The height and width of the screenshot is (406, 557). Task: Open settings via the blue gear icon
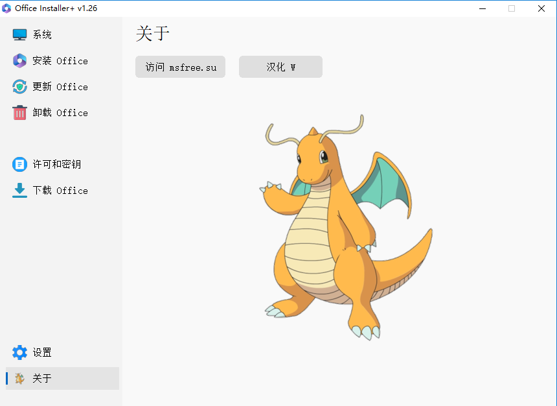click(x=19, y=352)
